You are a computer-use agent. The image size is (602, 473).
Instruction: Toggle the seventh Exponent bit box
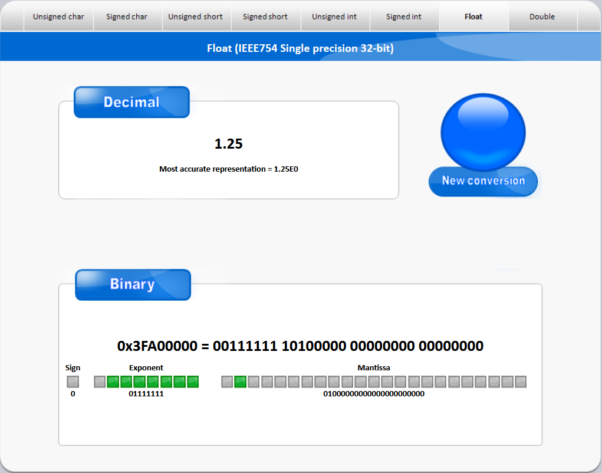click(x=179, y=382)
